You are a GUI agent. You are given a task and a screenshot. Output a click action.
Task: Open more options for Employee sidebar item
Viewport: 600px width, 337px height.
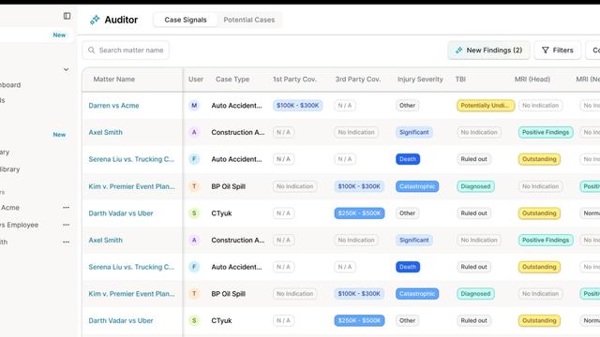pyautogui.click(x=67, y=225)
